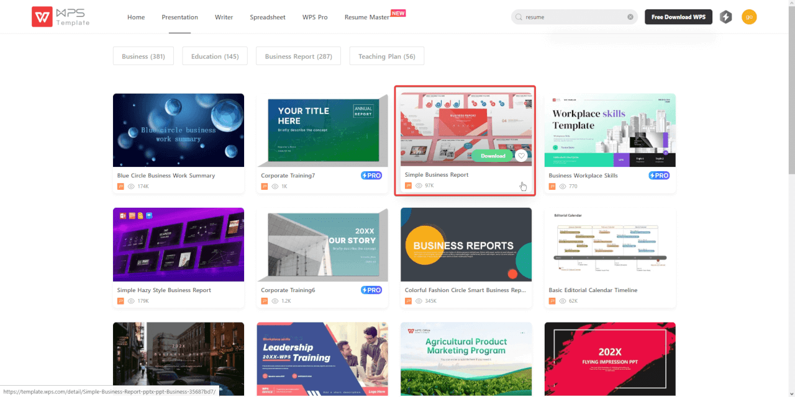The height and width of the screenshot is (397, 795).
Task: Open the WPS Academy lightning icon
Action: pos(725,17)
